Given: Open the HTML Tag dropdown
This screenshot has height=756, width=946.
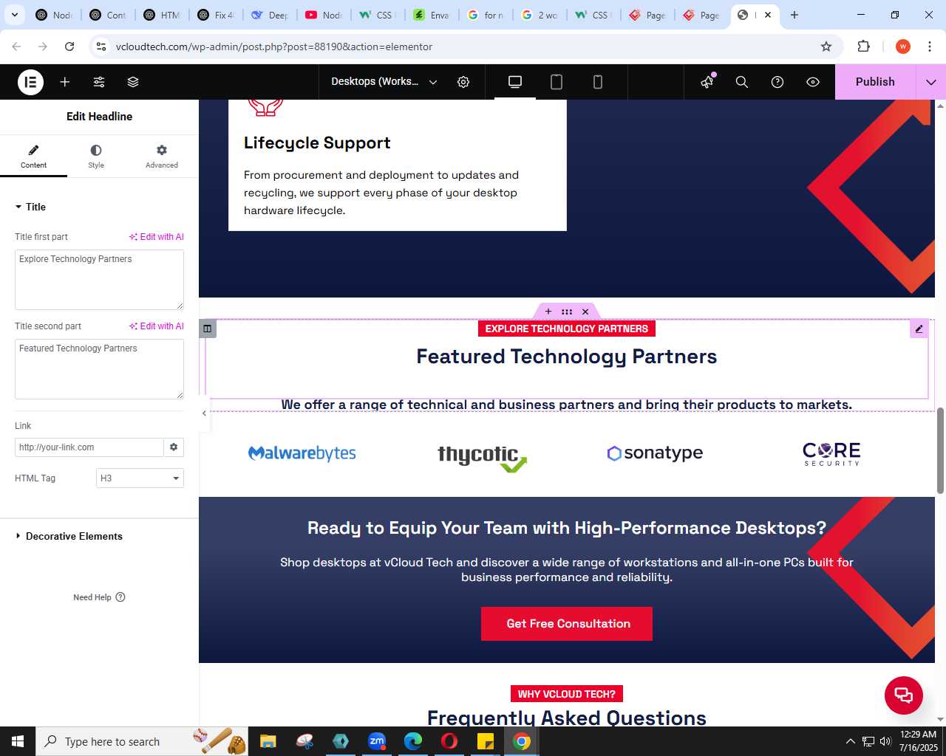Looking at the screenshot, I should 140,478.
